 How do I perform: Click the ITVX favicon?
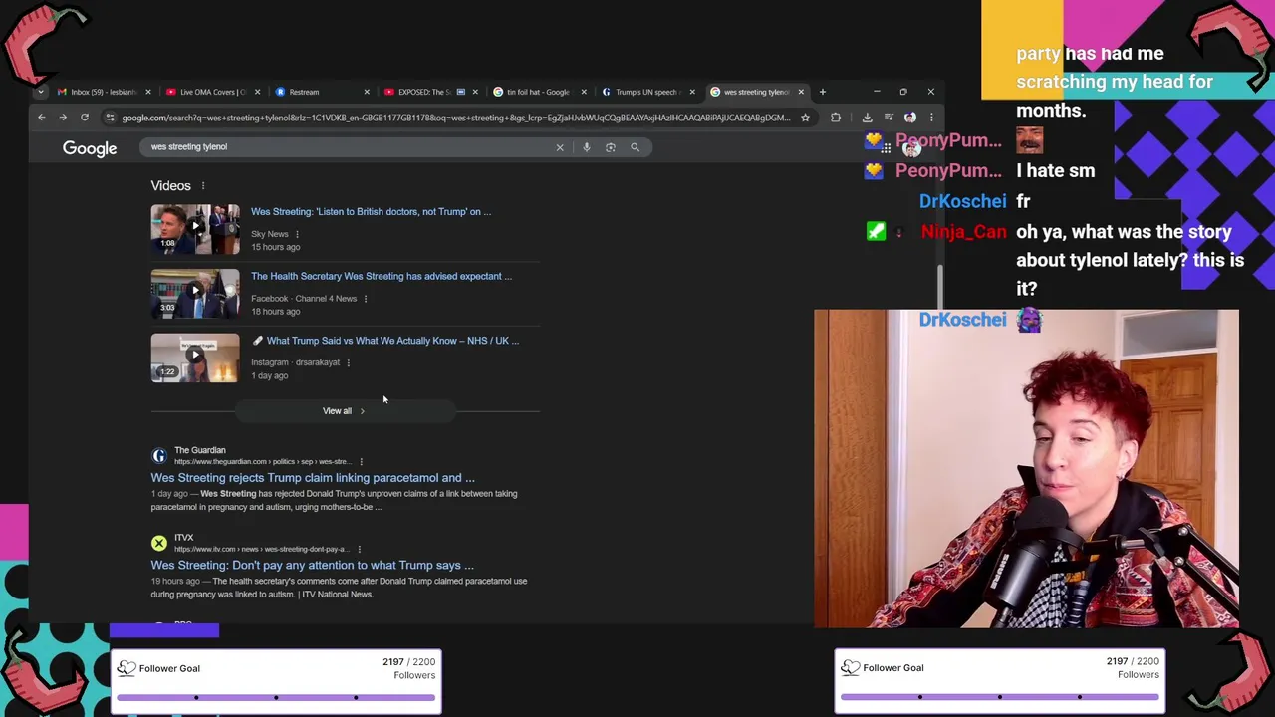click(x=159, y=543)
